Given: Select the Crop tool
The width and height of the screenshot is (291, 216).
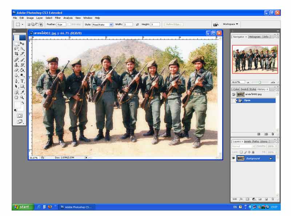Looking at the screenshot, I should 16,54.
